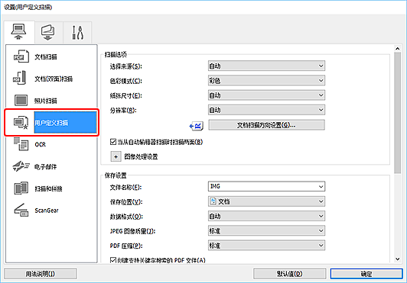407x283 pixels.
Task: Click the 默认值 defaults button
Action: click(x=290, y=274)
